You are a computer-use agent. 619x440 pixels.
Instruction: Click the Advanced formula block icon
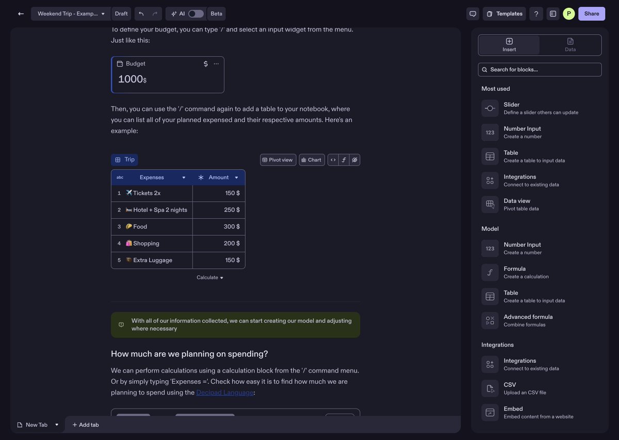pyautogui.click(x=490, y=321)
